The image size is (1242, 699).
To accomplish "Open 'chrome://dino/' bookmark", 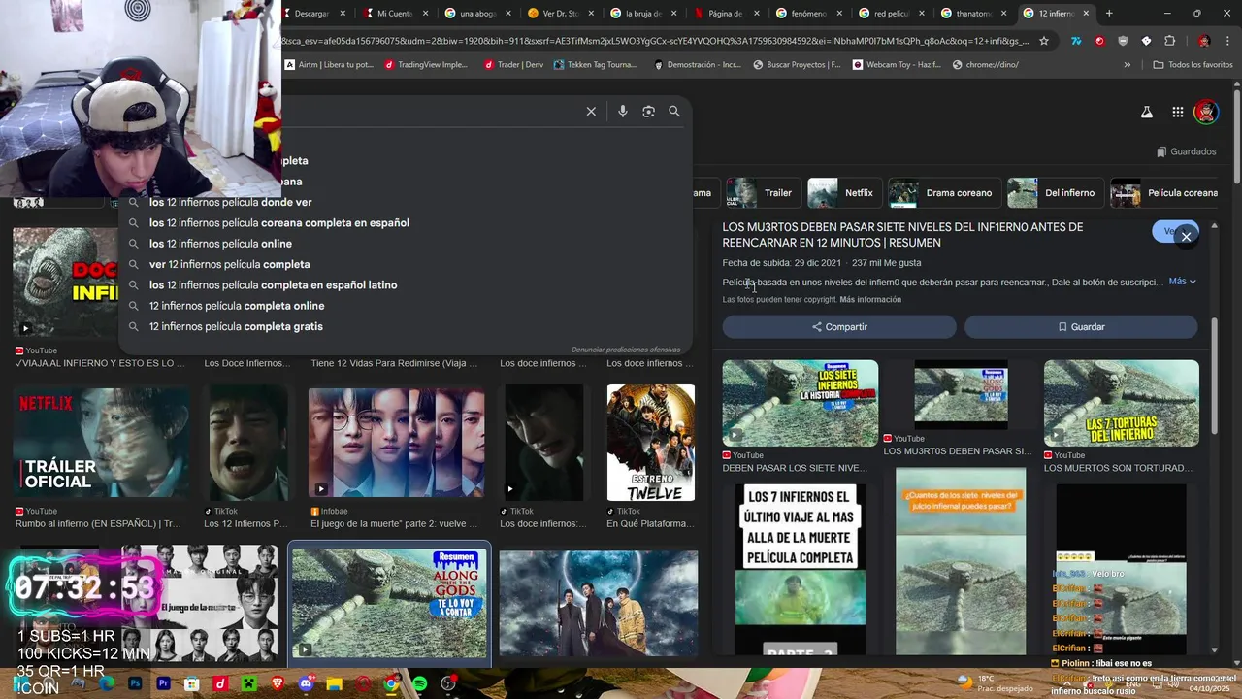I will click(x=986, y=65).
